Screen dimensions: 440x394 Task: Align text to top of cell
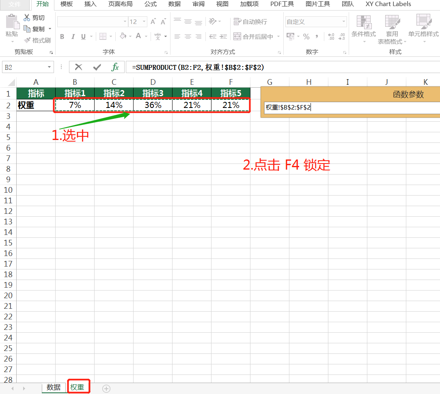tap(177, 20)
